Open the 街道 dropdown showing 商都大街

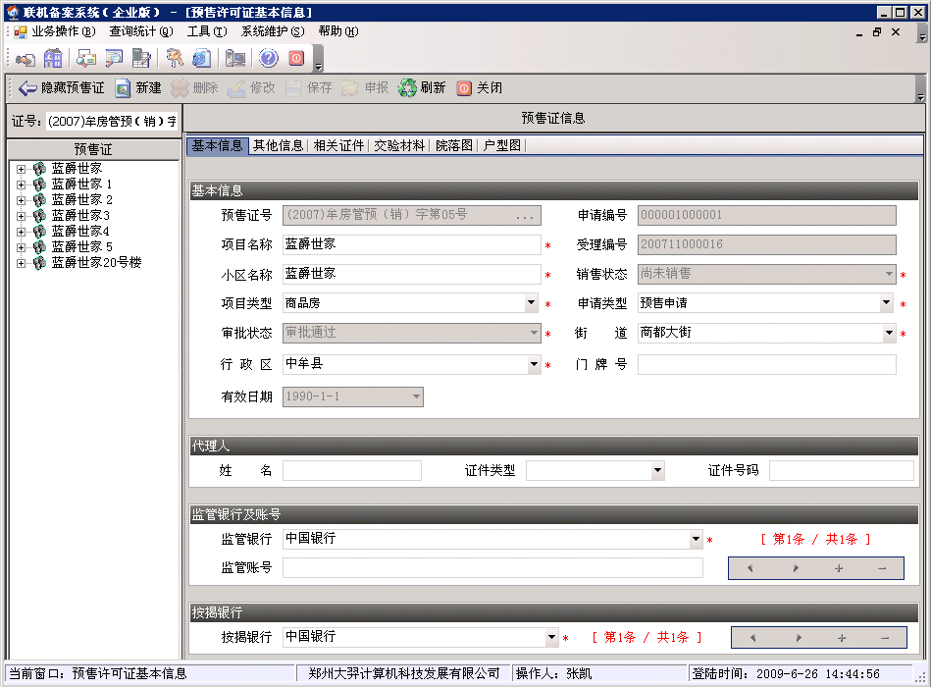click(887, 334)
